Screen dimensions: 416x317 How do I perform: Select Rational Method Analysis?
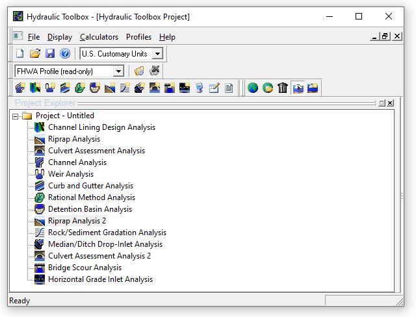92,197
